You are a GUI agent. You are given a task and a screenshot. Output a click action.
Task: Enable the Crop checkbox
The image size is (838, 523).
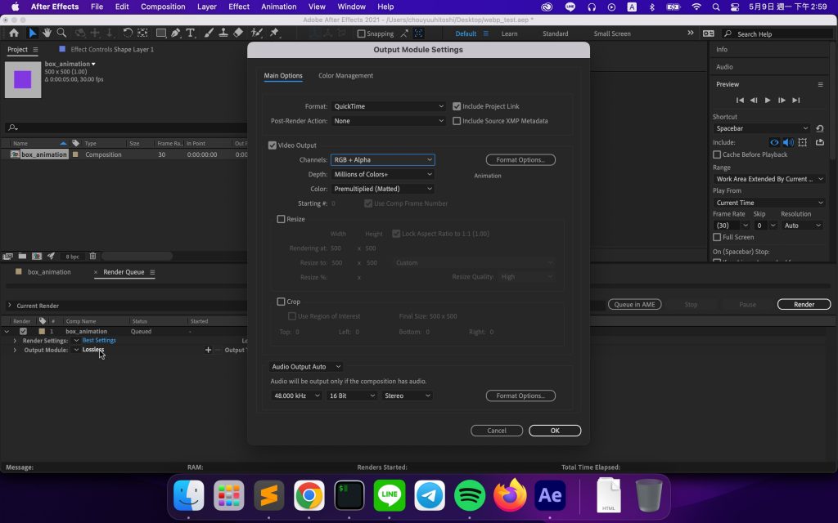point(282,302)
